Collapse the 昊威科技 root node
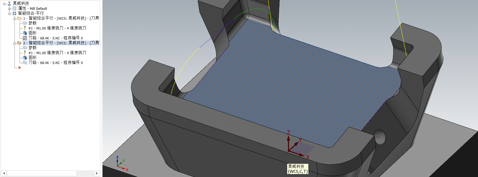This screenshot has width=478, height=177. [4, 4]
